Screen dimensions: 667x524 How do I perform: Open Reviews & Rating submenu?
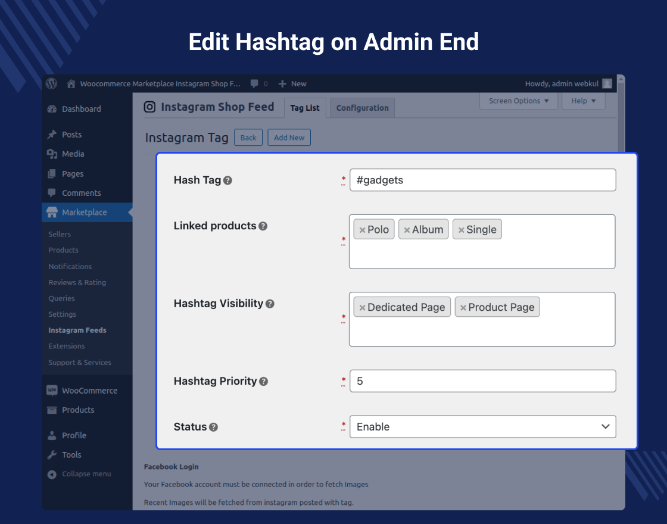point(77,282)
